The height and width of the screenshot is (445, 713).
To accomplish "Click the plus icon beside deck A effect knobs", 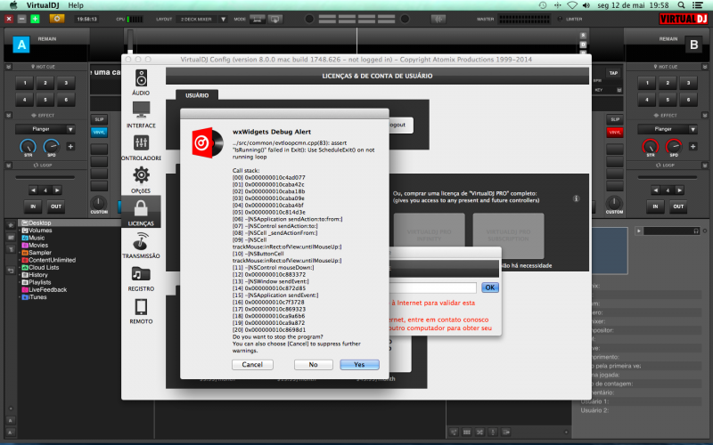I will click(70, 146).
